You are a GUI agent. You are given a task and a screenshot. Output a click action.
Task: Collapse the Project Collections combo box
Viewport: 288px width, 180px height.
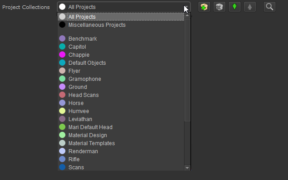click(123, 7)
